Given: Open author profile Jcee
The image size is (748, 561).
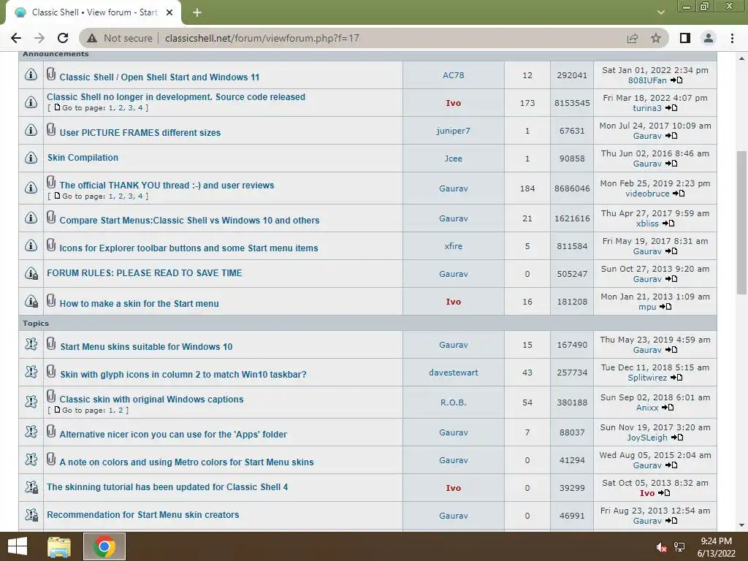Looking at the screenshot, I should [x=453, y=159].
